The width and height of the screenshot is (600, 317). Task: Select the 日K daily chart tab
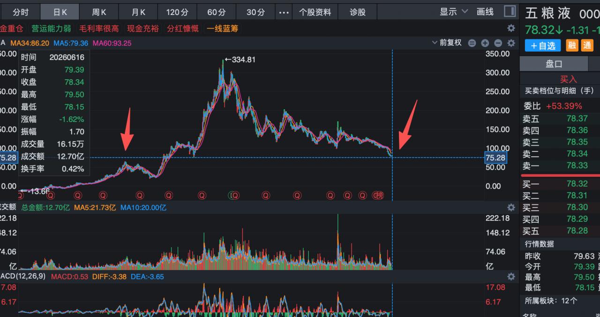click(x=60, y=12)
